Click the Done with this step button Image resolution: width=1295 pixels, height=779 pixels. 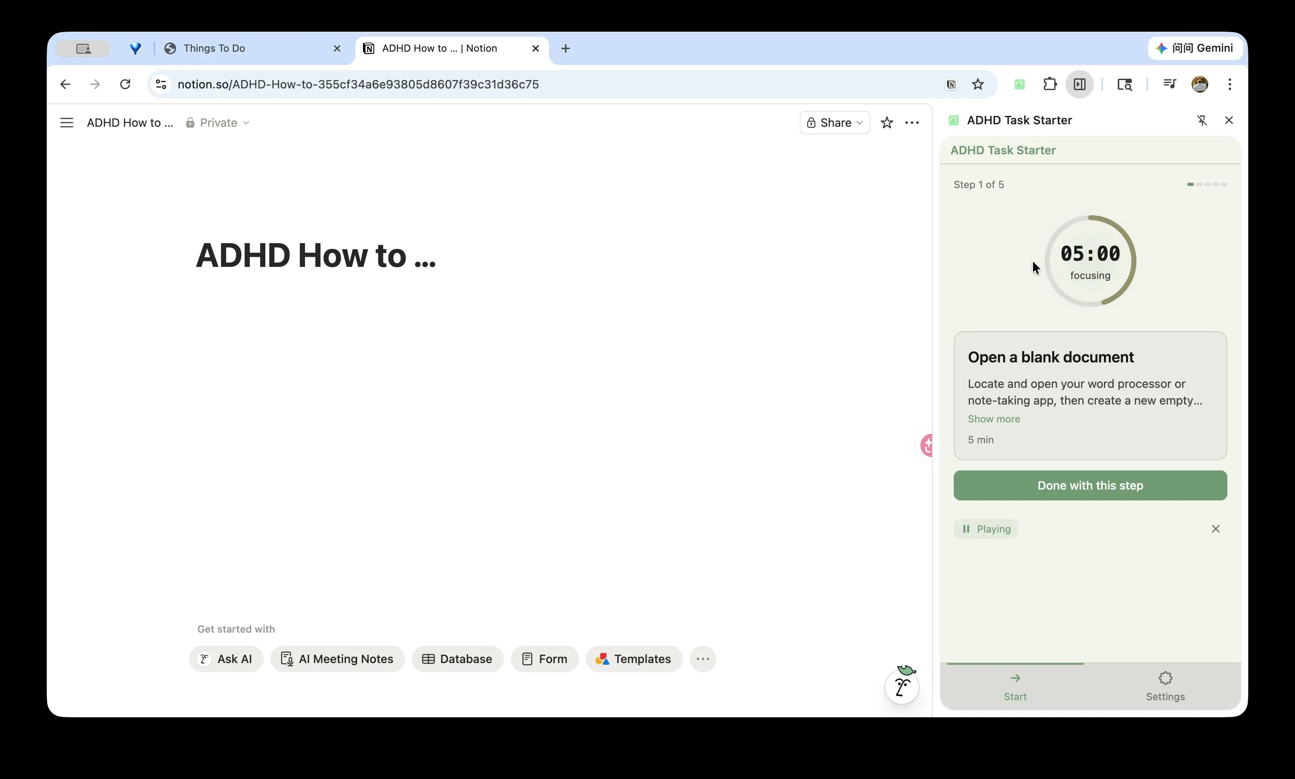1090,485
